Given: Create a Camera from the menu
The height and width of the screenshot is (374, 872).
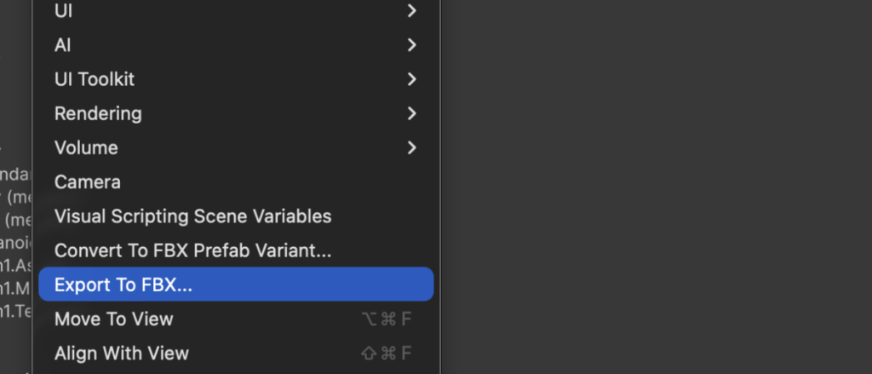Looking at the screenshot, I should click(x=88, y=181).
